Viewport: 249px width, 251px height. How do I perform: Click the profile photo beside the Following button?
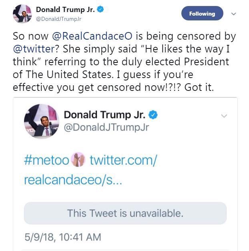pyautogui.click(x=22, y=14)
